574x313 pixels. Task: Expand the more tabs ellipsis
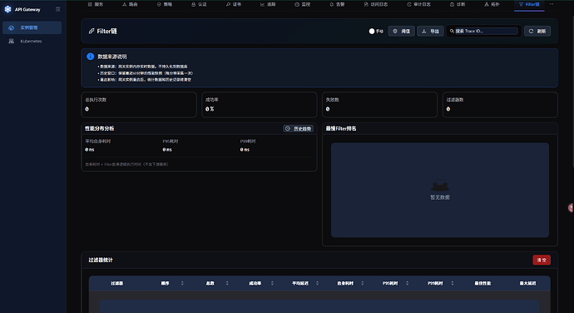[x=552, y=4]
